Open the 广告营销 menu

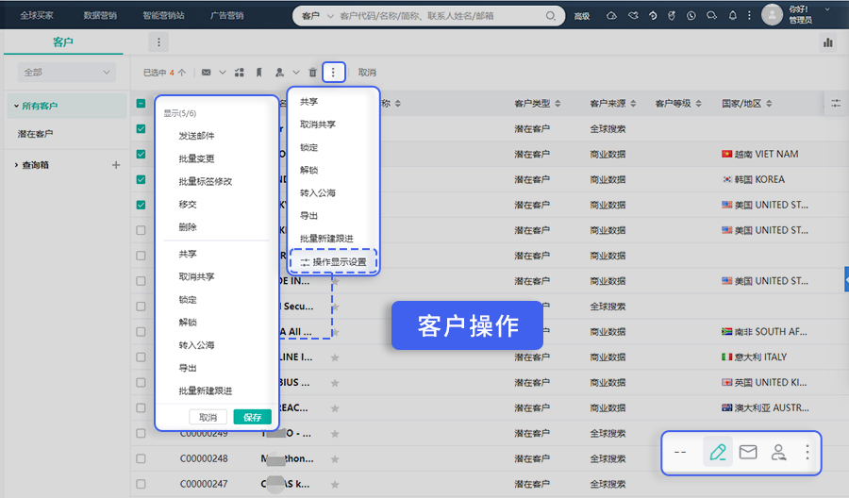point(226,15)
